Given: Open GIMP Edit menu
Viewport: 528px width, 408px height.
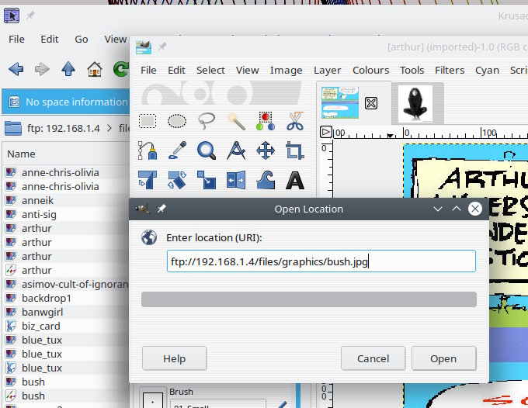Looking at the screenshot, I should pos(176,70).
